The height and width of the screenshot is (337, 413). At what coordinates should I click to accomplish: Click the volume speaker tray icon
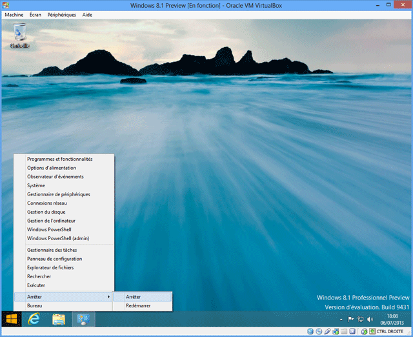[370, 320]
